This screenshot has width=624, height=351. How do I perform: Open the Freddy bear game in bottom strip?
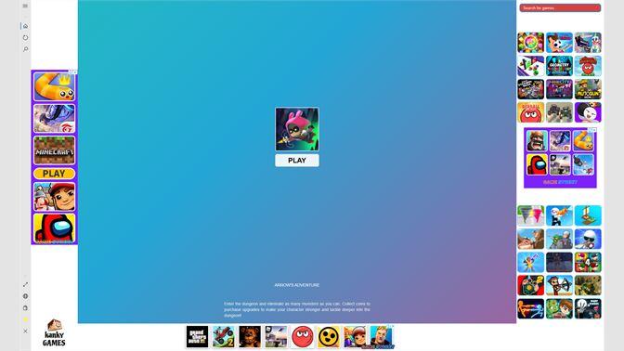[250, 337]
